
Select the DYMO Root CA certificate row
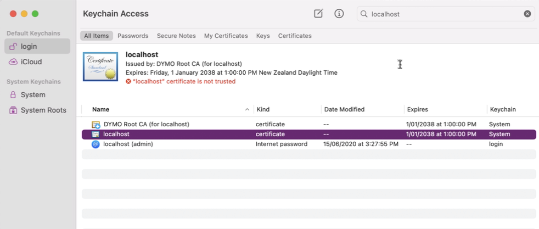(308, 124)
